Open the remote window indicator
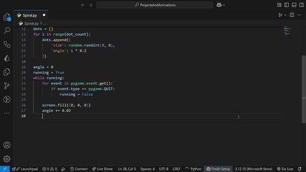The height and width of the screenshot is (172, 306). tap(5, 169)
